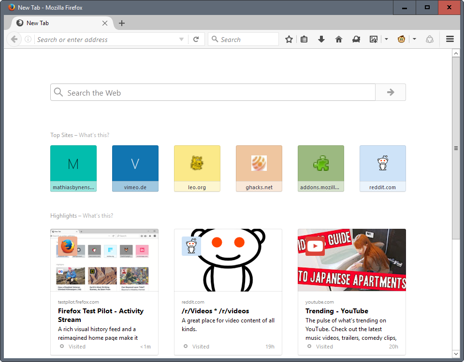Click YouTube play badge on Trending card
464x362 pixels.
[x=315, y=246]
